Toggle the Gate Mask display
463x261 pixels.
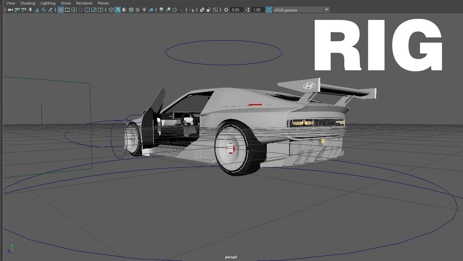coord(81,10)
